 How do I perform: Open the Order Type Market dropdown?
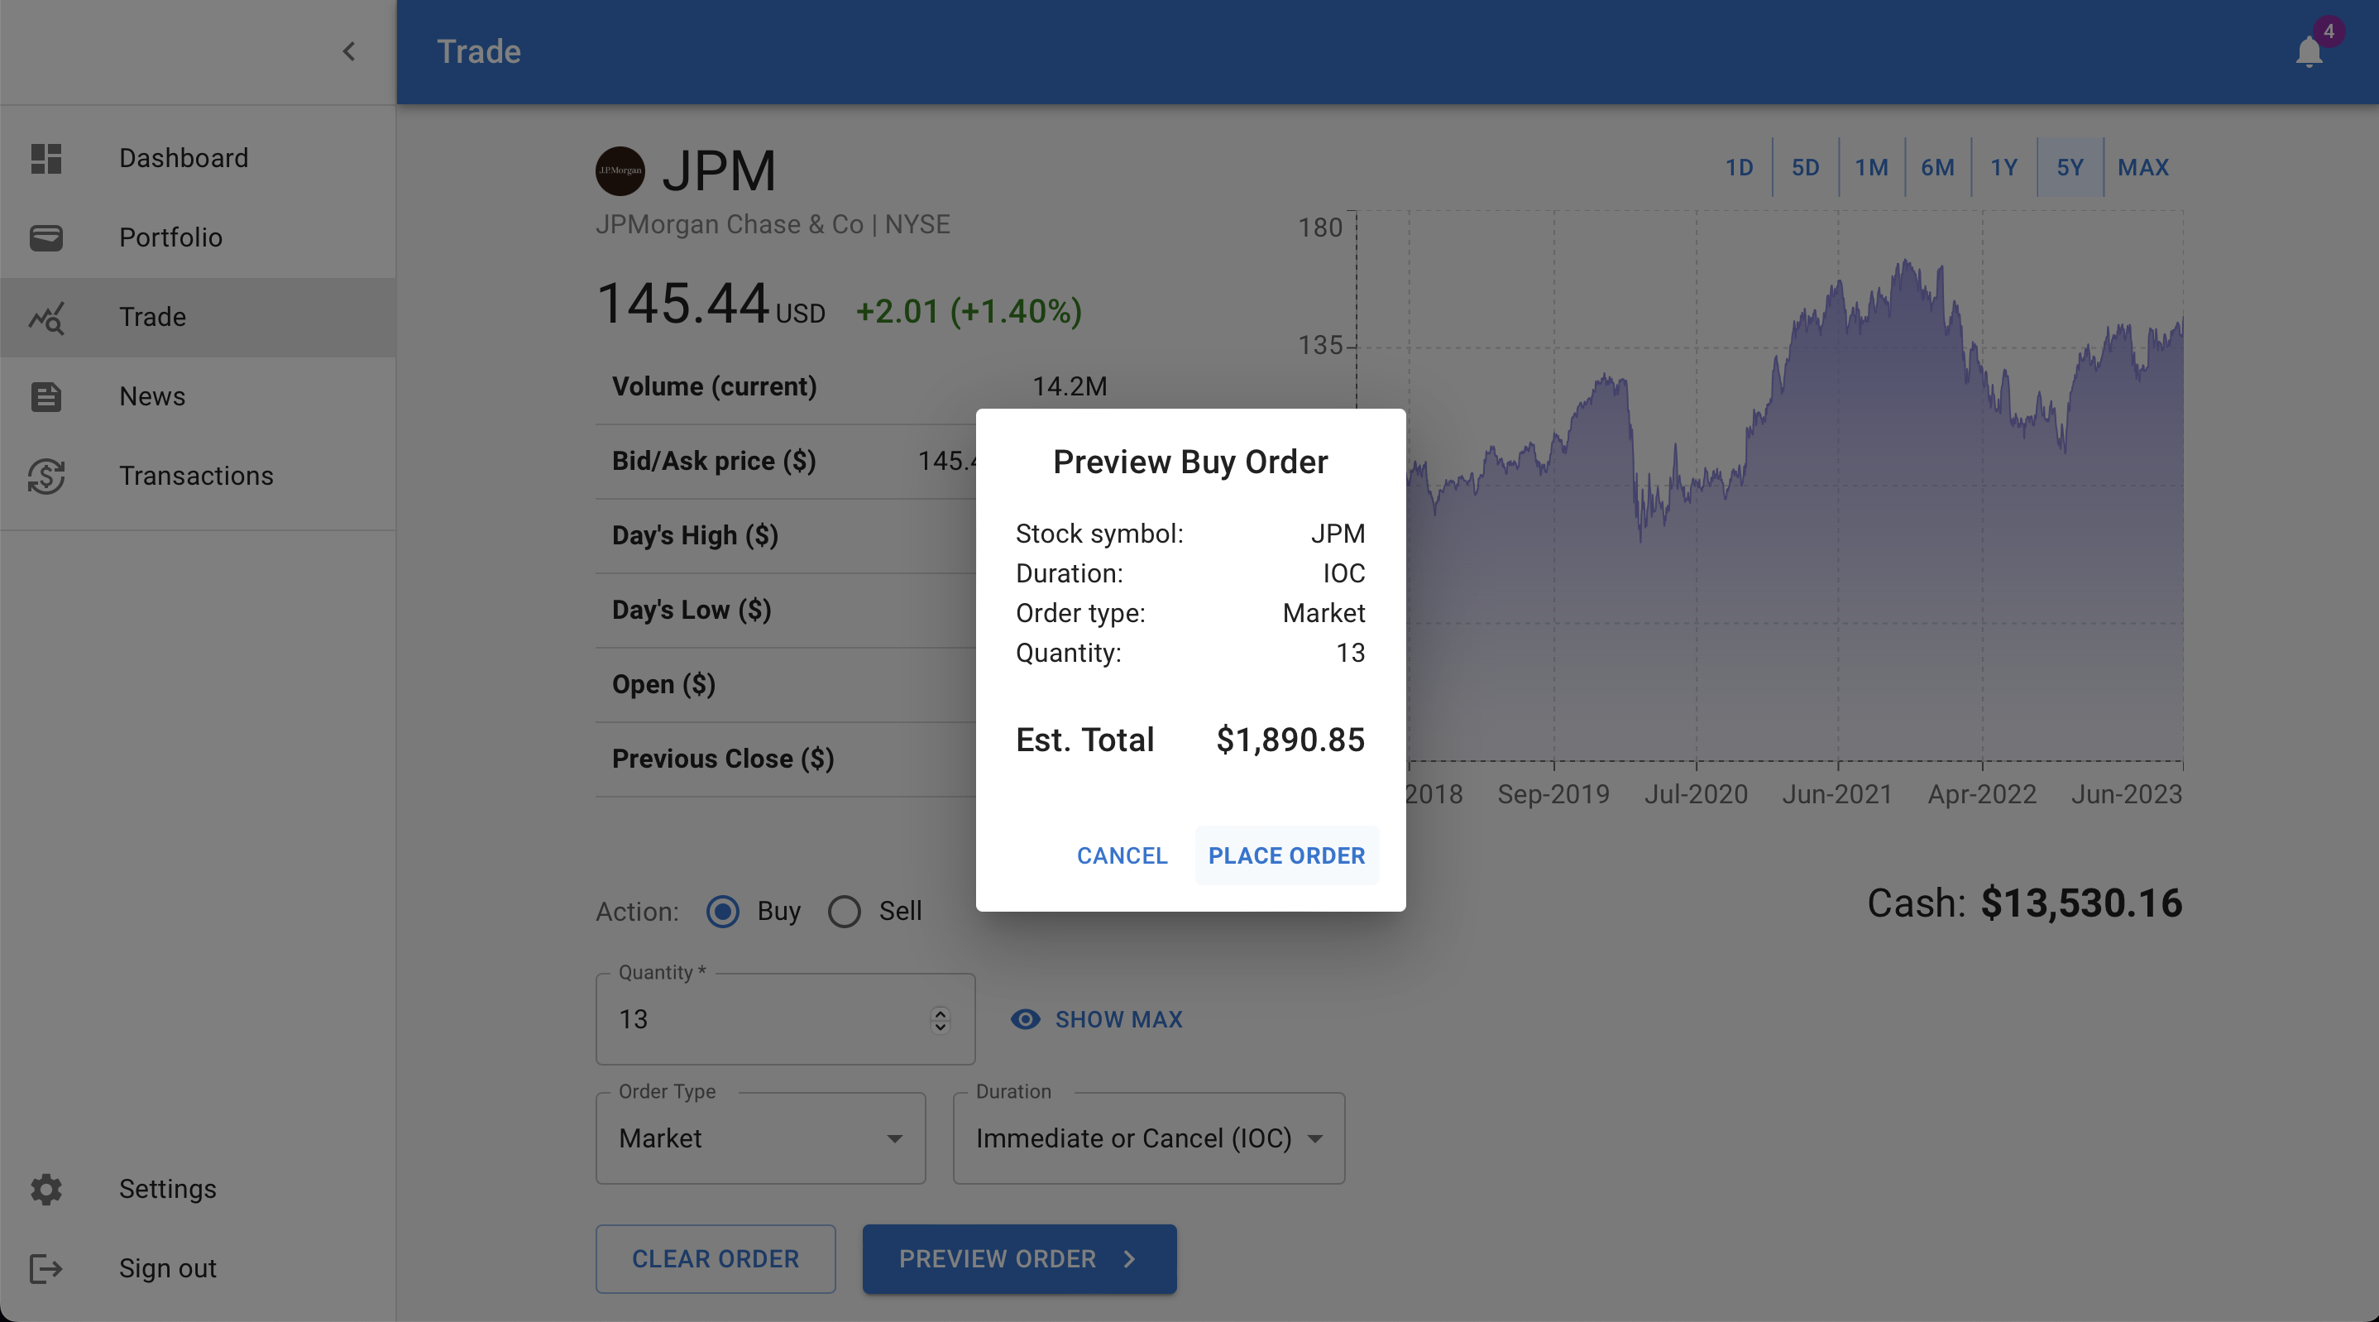point(760,1138)
